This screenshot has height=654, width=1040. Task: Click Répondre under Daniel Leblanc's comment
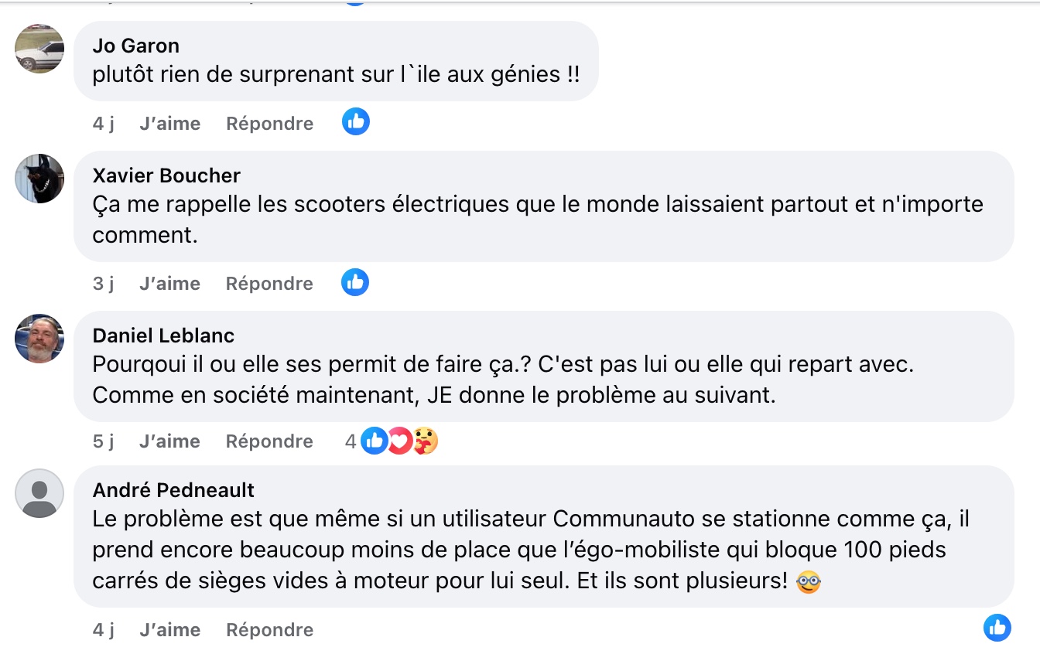coord(269,441)
